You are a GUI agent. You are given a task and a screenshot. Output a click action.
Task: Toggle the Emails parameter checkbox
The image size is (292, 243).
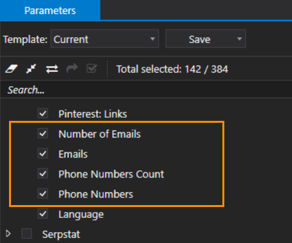pos(43,154)
